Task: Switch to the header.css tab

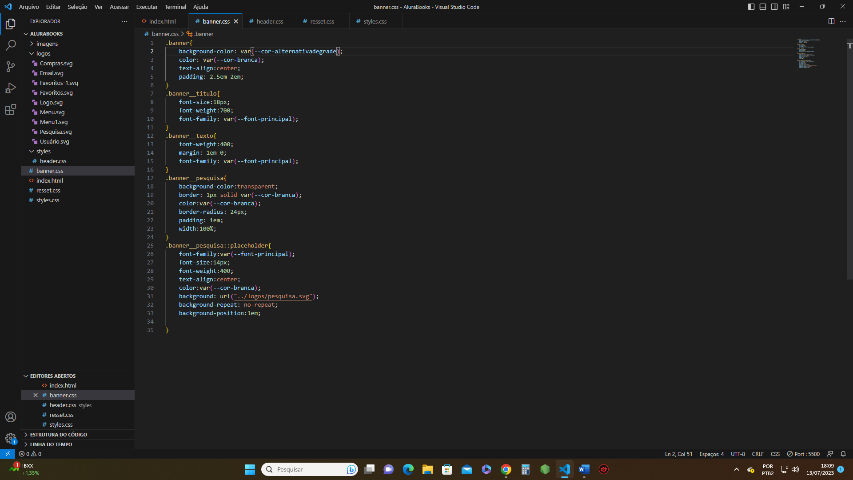Action: [x=269, y=21]
